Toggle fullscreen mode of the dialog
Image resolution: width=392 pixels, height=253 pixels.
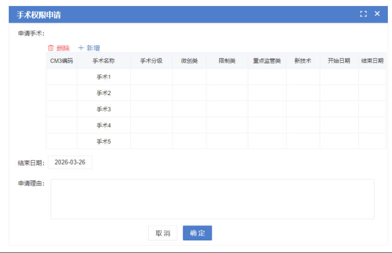363,14
